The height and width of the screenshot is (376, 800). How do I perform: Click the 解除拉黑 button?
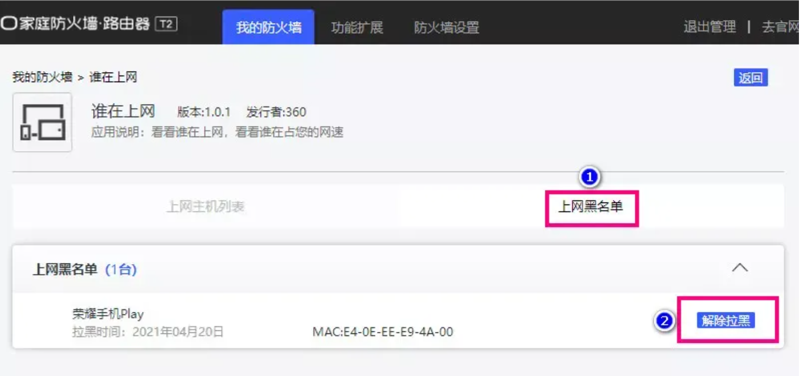[x=726, y=320]
